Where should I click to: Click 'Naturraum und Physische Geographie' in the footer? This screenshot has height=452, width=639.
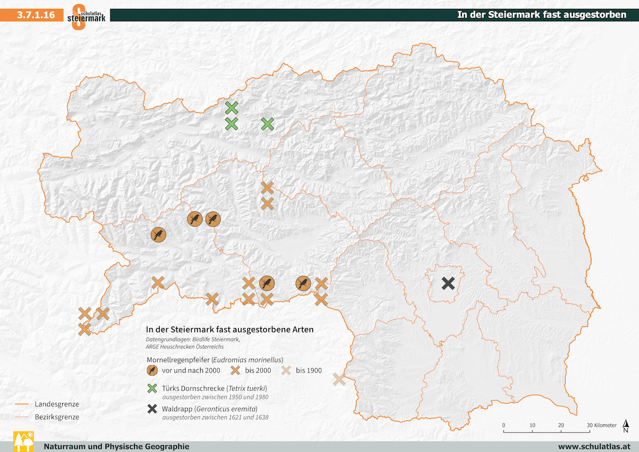pyautogui.click(x=117, y=447)
